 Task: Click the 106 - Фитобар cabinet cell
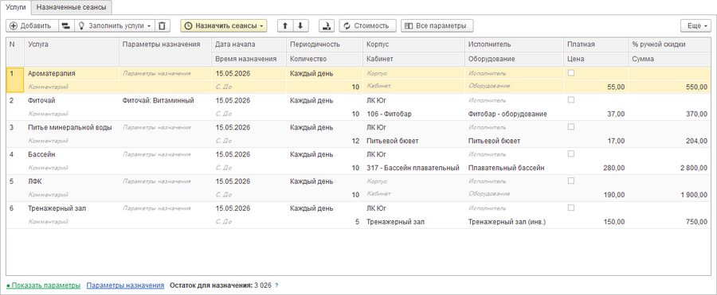tap(413, 114)
